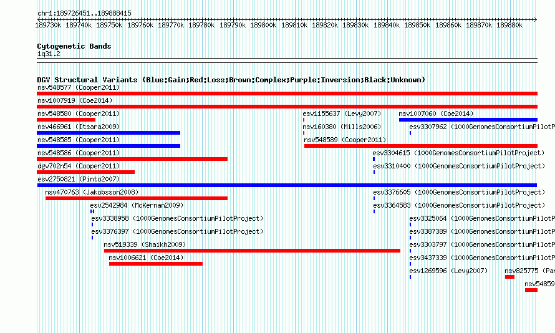Click the long blue bar under esv2750821 (Pinto2007)
This screenshot has width=555, height=333.
287,185
